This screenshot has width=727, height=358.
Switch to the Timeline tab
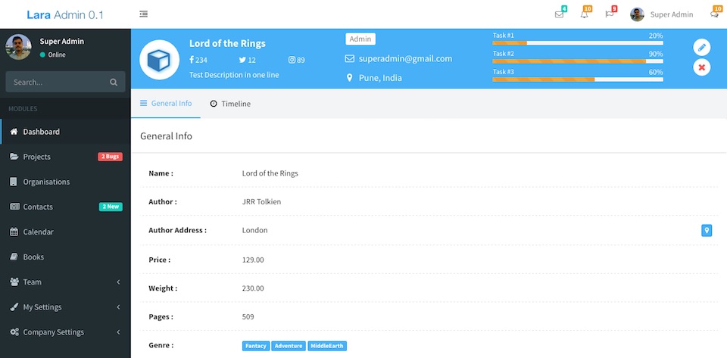pyautogui.click(x=230, y=104)
